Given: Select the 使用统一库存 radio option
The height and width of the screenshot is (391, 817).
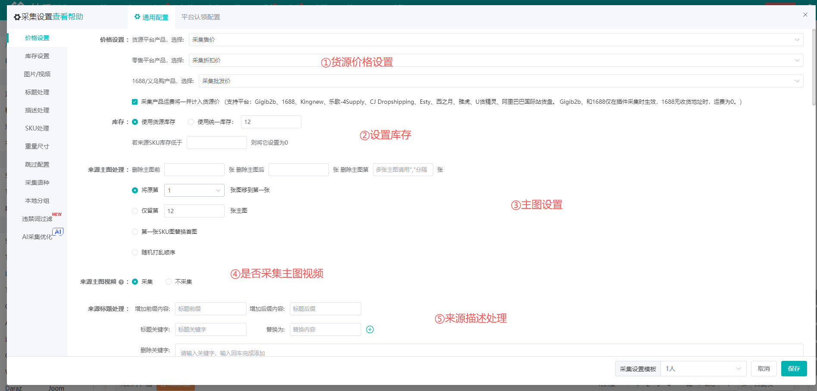Looking at the screenshot, I should coord(191,122).
